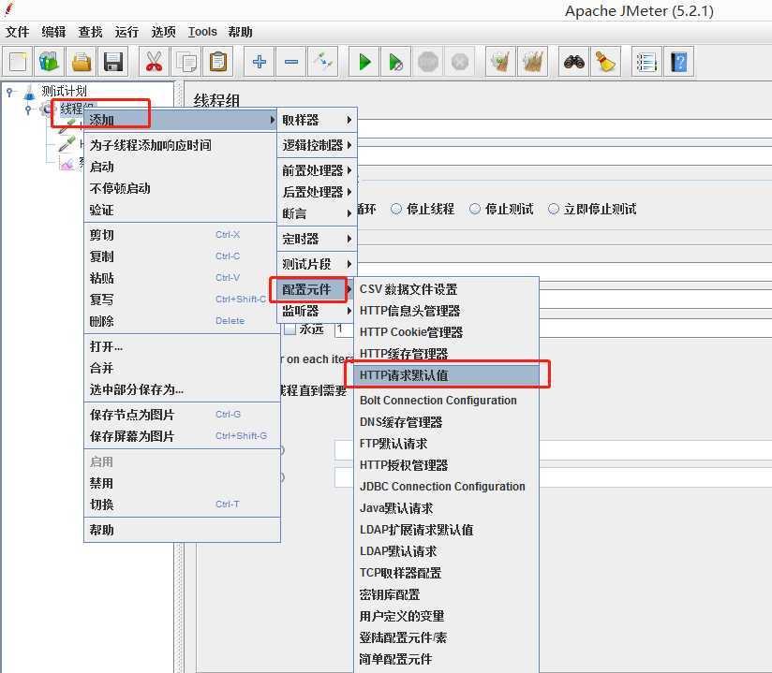This screenshot has width=772, height=673.
Task: Select 添加 in the context menu
Action: [x=180, y=120]
